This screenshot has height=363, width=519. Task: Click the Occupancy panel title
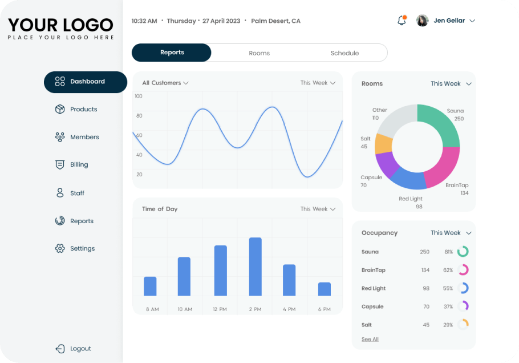(379, 233)
